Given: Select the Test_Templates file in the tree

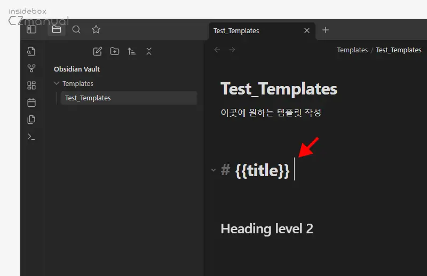Looking at the screenshot, I should point(88,98).
